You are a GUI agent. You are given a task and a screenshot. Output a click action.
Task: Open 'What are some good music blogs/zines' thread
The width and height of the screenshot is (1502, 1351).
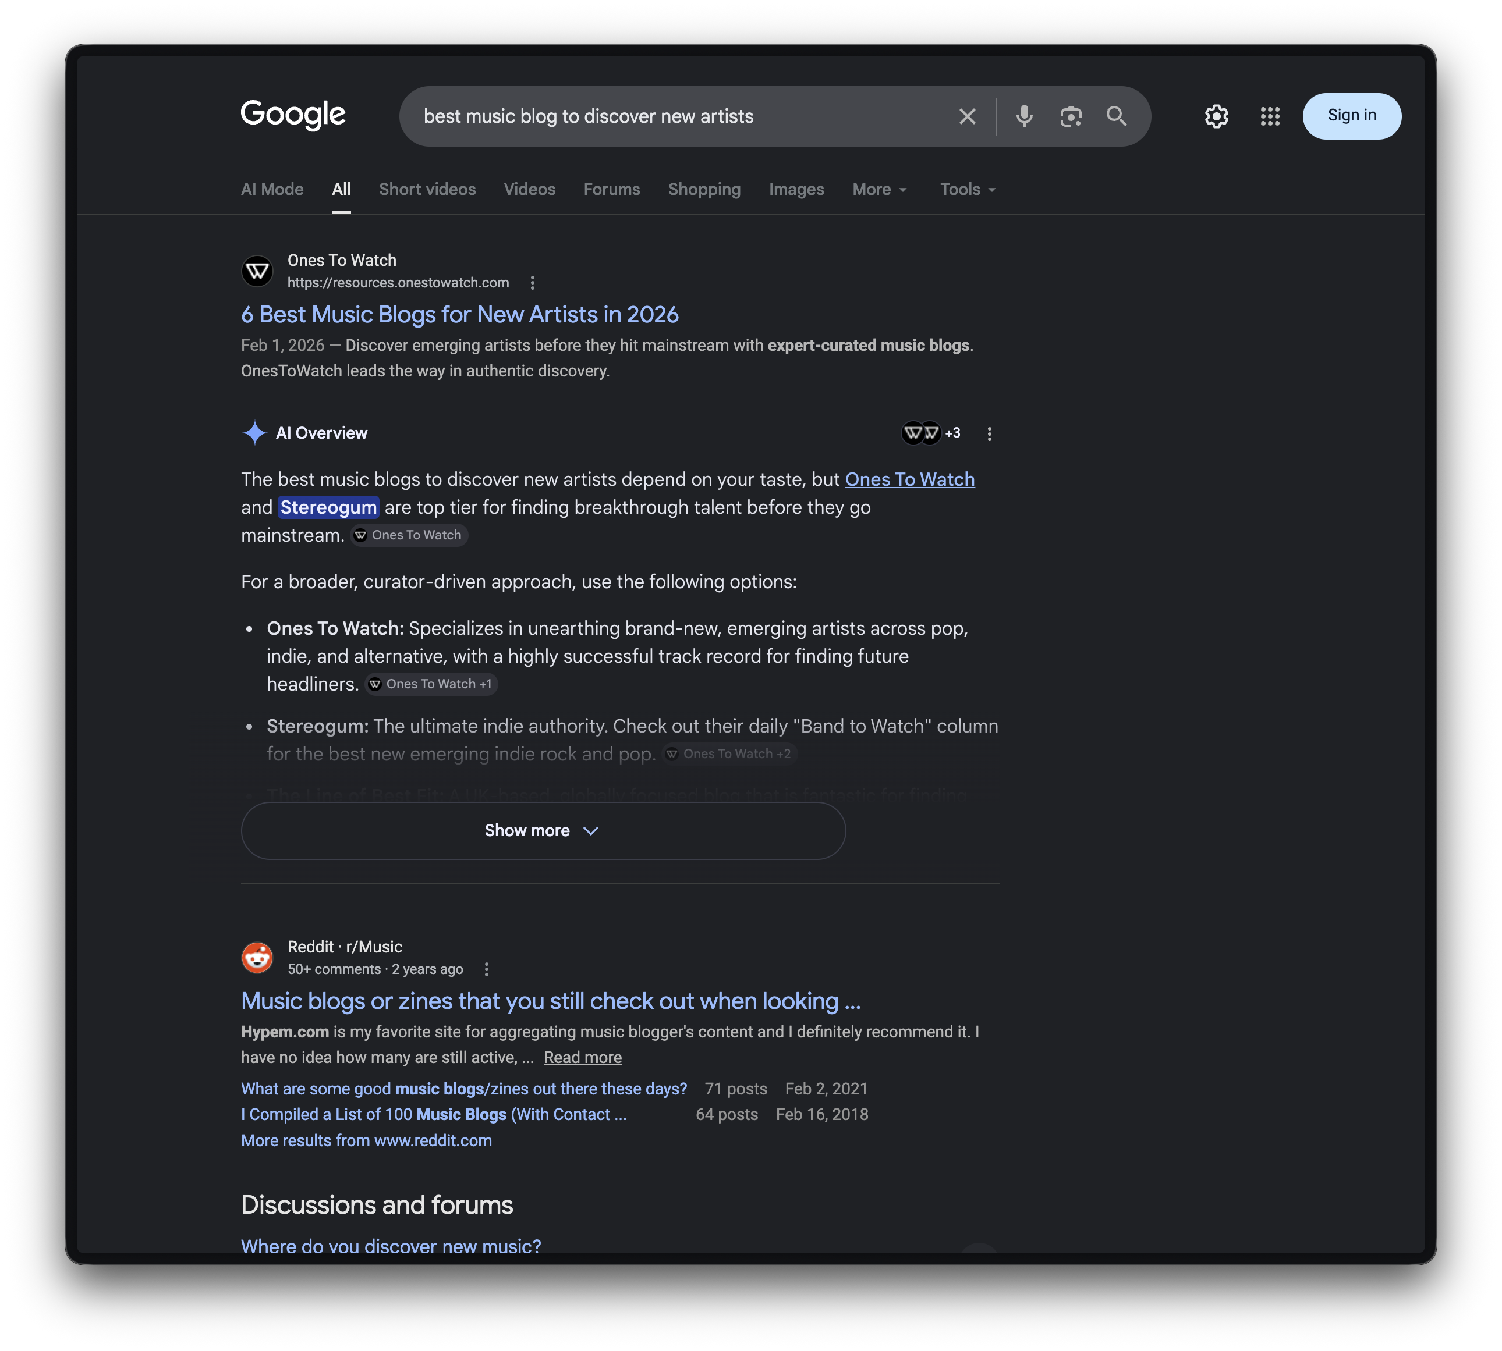click(x=463, y=1089)
